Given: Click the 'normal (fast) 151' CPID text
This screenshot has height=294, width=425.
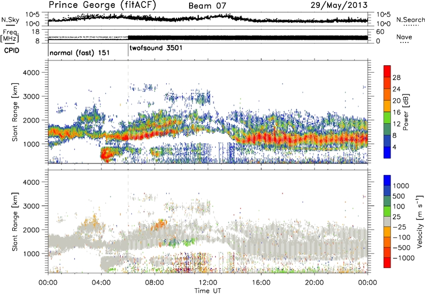Looking at the screenshot, I should (80, 53).
